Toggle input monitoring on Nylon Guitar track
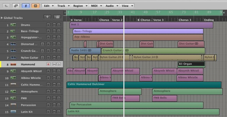The width and height of the screenshot is (227, 117). point(43,58)
